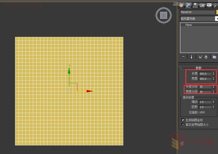Open the Utilities panel icon

coord(216,6)
